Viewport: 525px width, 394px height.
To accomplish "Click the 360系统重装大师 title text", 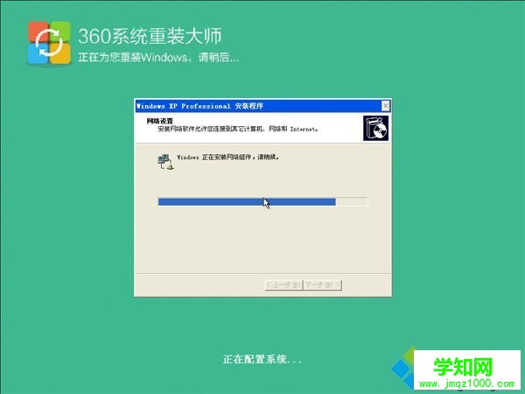I will 150,36.
